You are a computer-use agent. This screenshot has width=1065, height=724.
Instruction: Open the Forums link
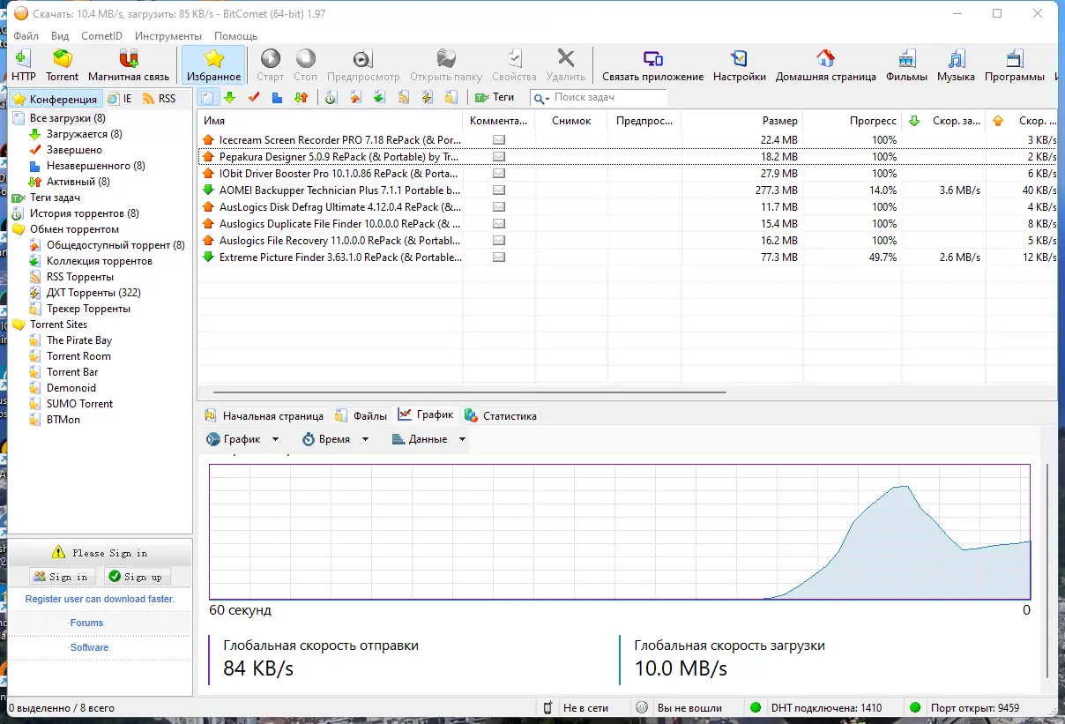(86, 623)
